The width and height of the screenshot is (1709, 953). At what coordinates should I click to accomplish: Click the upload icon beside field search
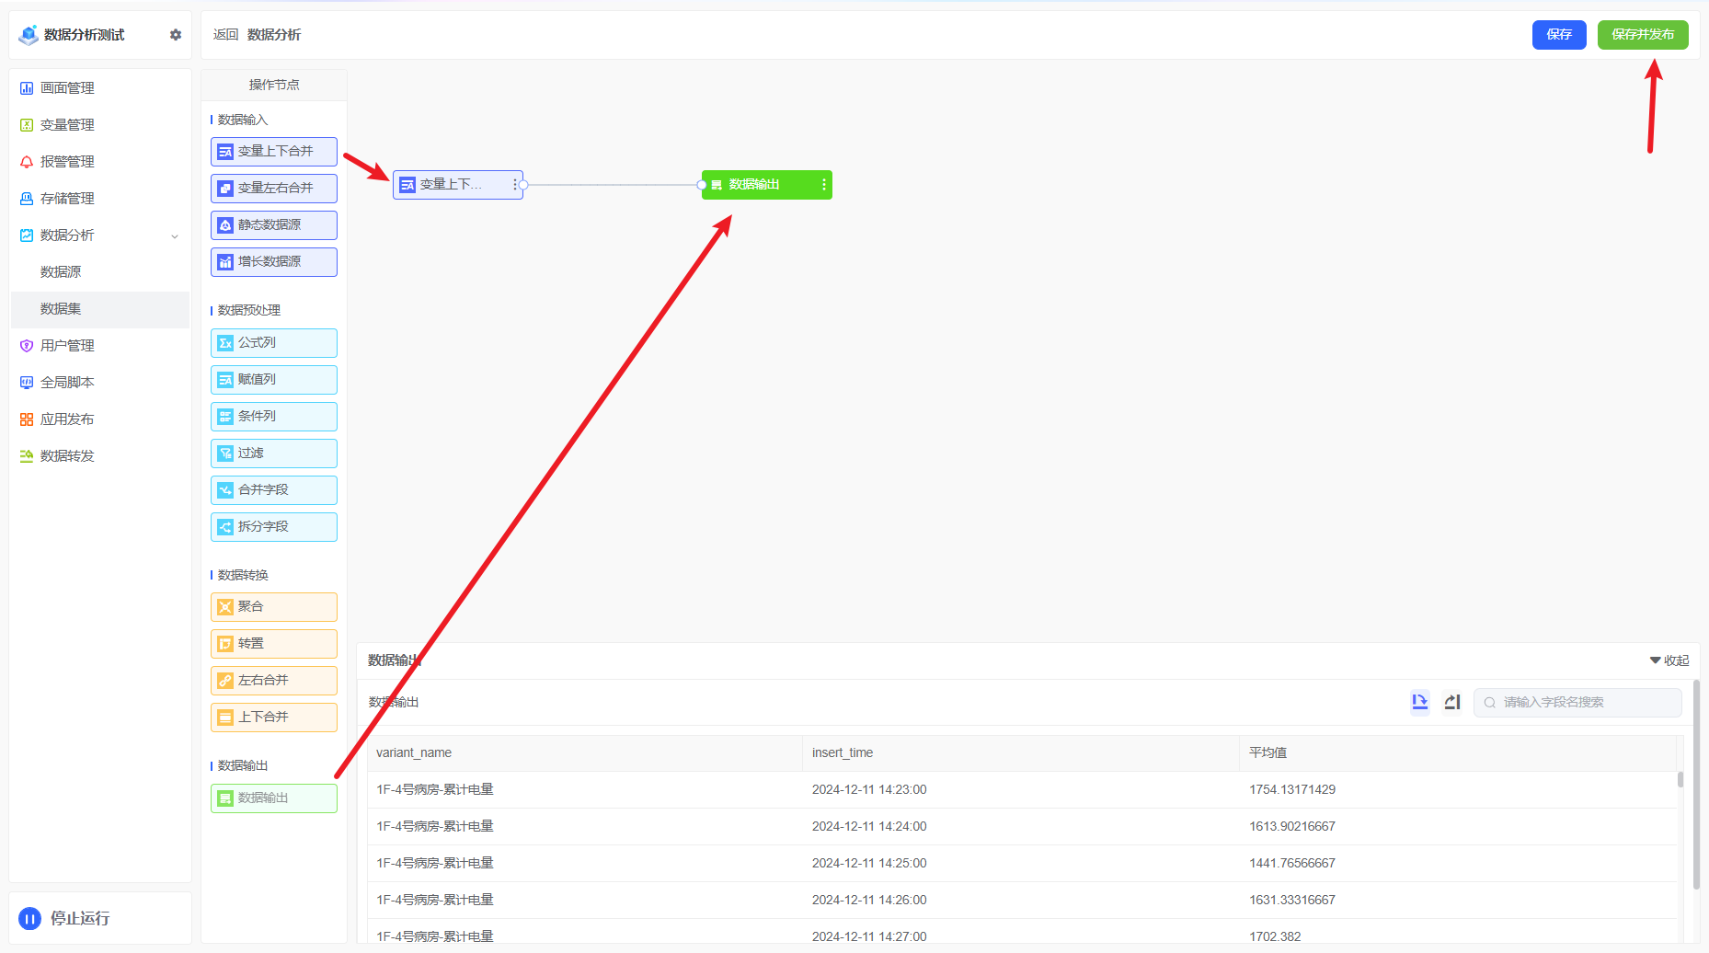(x=1452, y=702)
